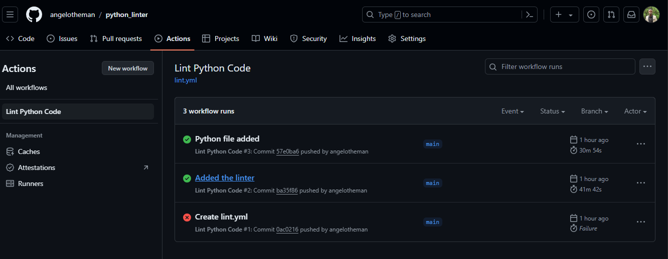
Task: Open three-dot menu for Python file added run
Action: click(x=640, y=144)
